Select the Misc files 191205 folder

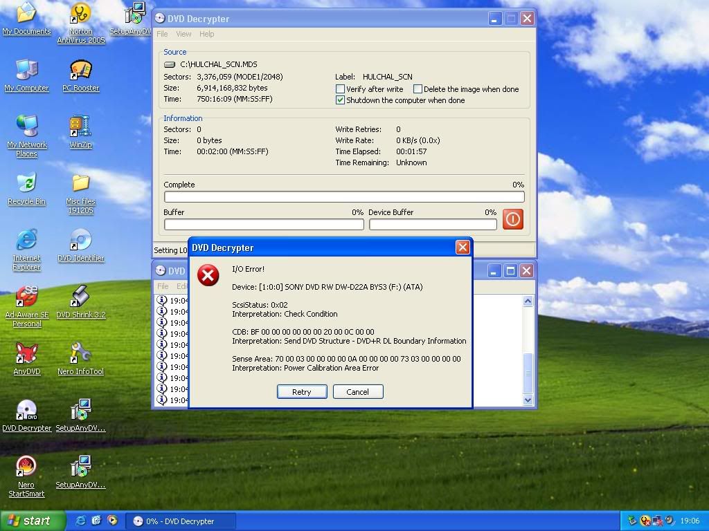(81, 194)
